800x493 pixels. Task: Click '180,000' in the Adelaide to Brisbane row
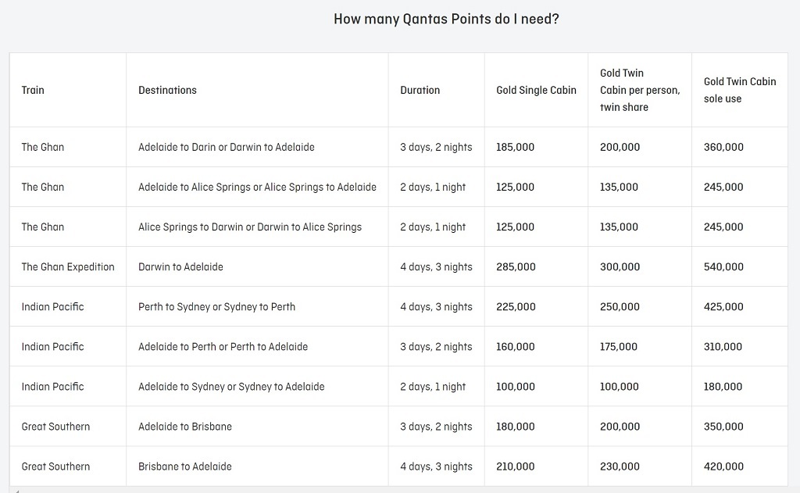pyautogui.click(x=516, y=427)
